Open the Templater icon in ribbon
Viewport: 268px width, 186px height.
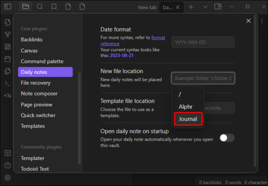tap(7, 96)
